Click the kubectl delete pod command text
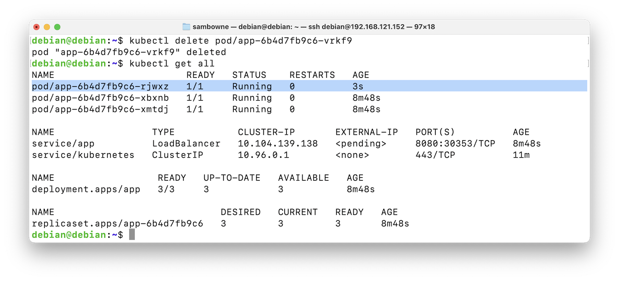The height and width of the screenshot is (281, 619). [241, 41]
